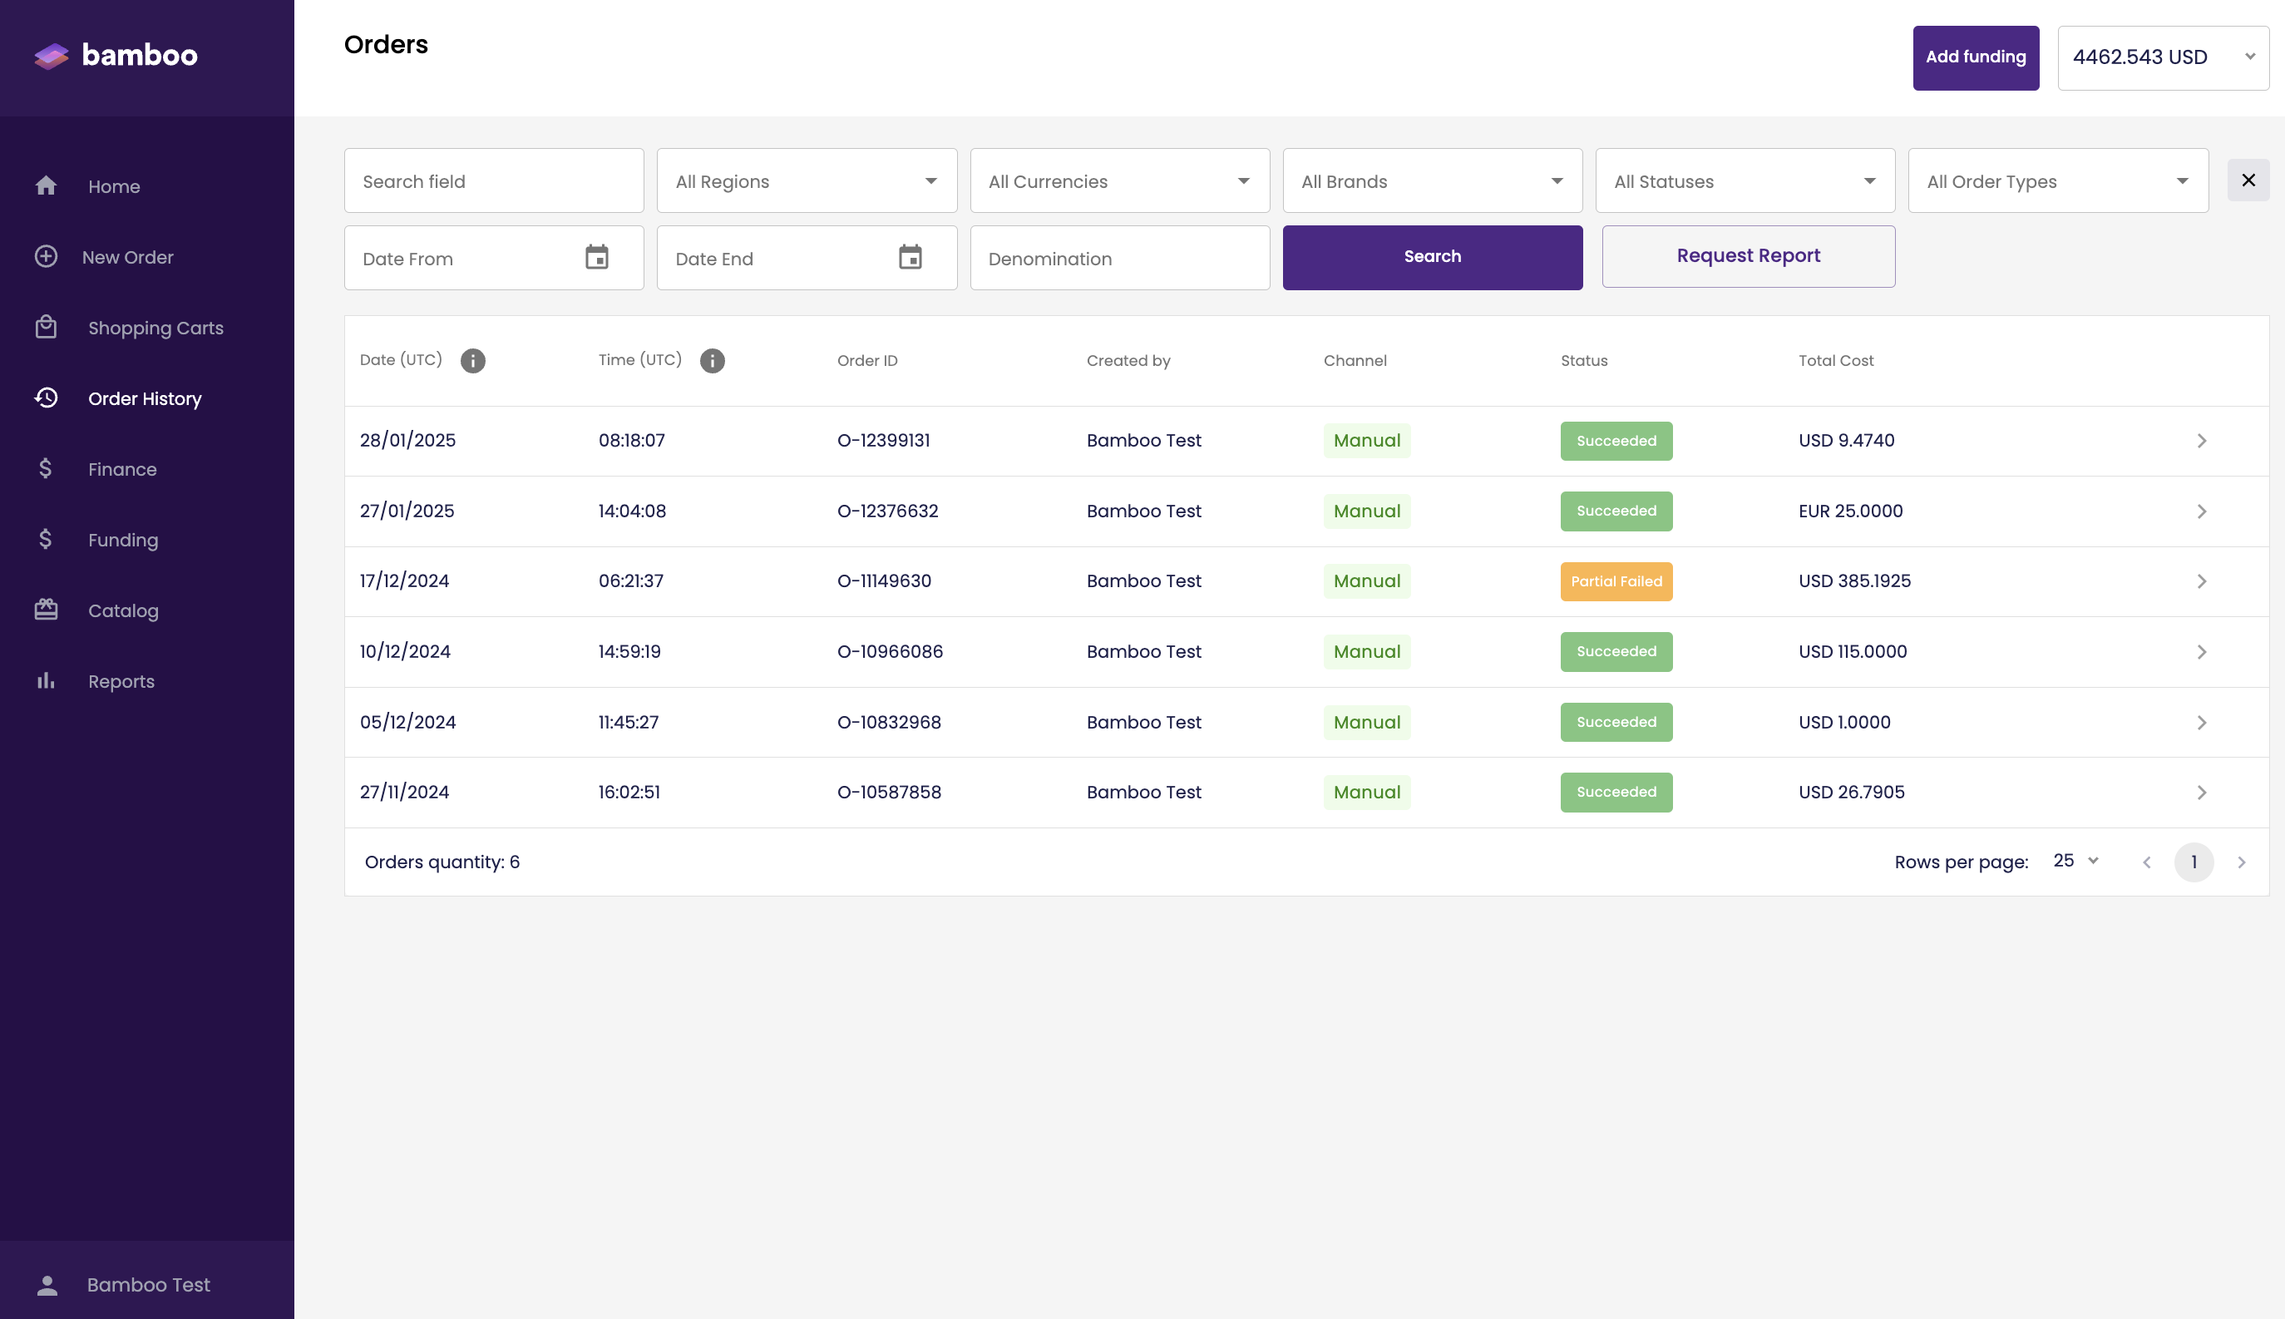Expand the All Regions dropdown
This screenshot has height=1319, width=2285.
pyautogui.click(x=807, y=181)
